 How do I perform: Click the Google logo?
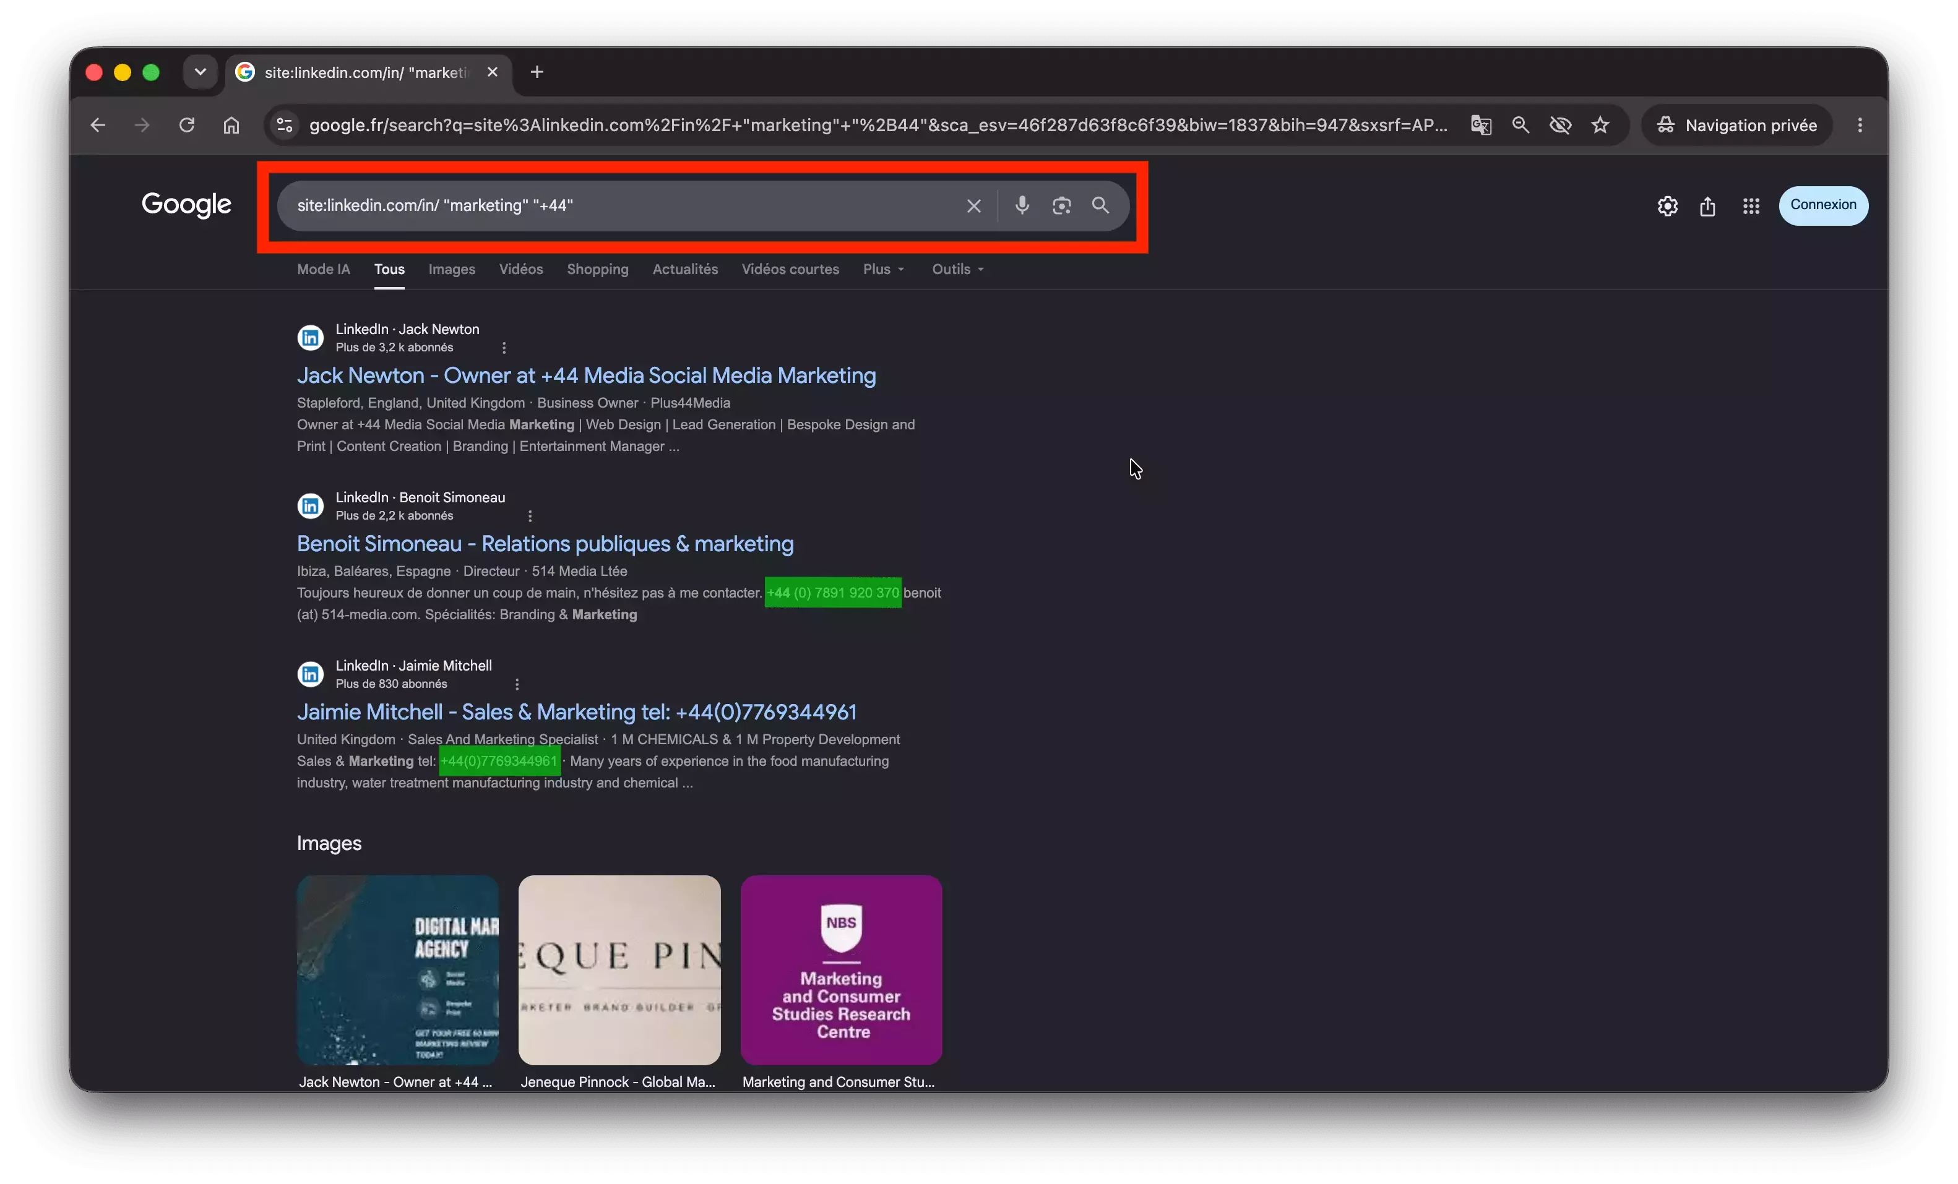click(186, 205)
